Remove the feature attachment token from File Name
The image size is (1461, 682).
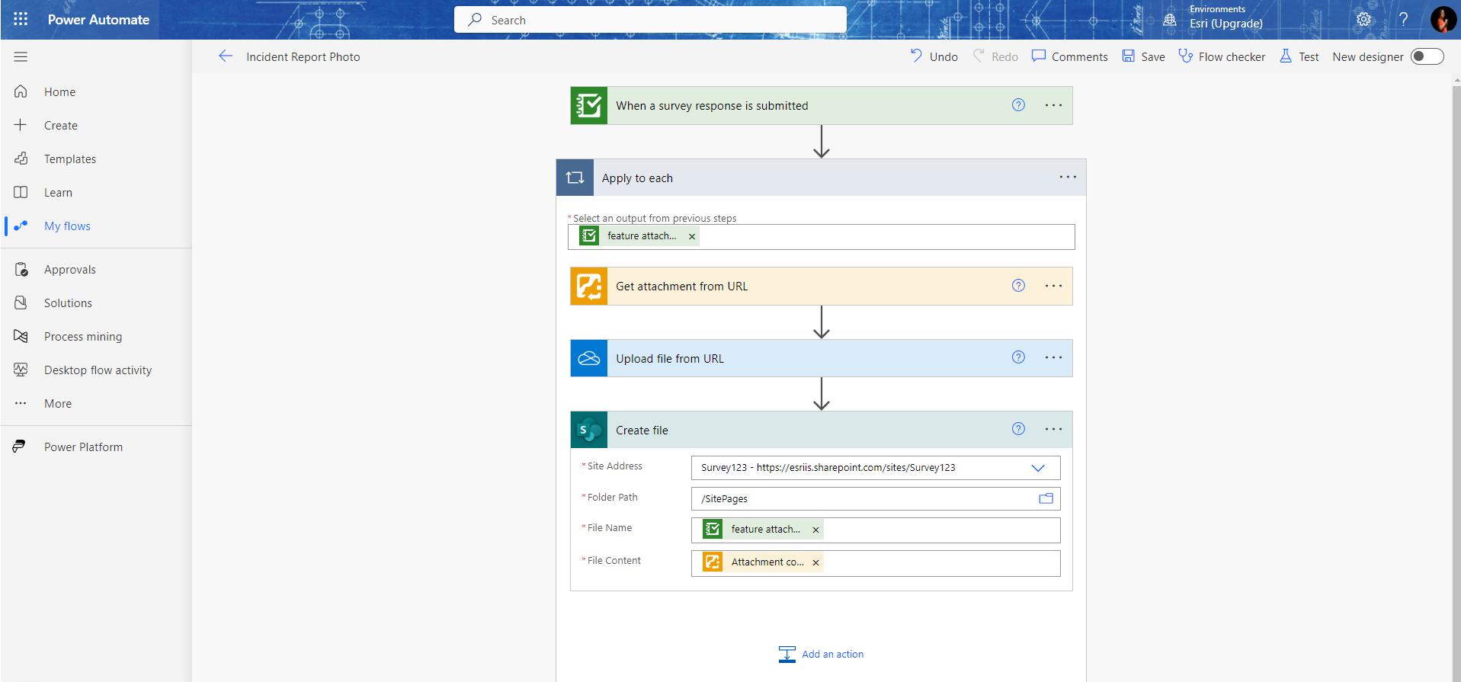click(x=815, y=530)
